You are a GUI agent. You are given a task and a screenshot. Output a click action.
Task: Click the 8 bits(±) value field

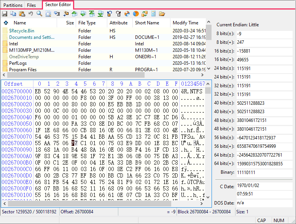[263, 34]
